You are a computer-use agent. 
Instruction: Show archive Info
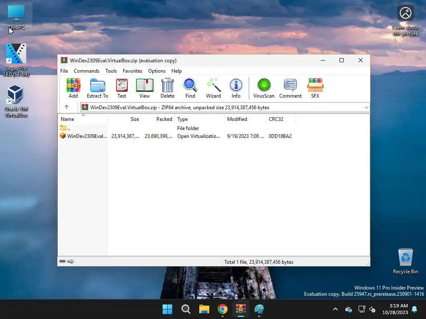236,88
